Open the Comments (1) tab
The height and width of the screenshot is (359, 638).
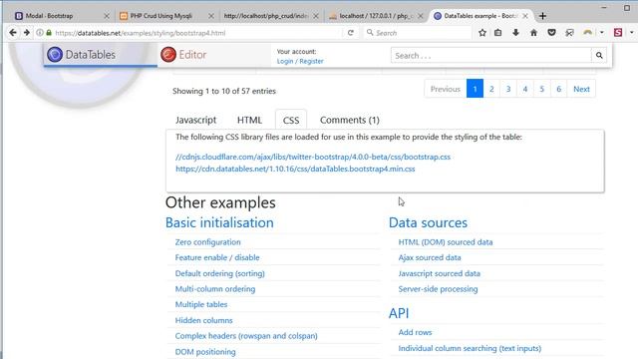(x=350, y=120)
